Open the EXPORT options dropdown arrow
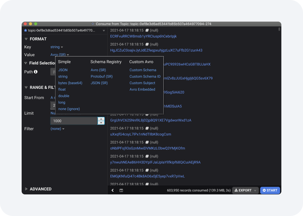 coord(255,191)
